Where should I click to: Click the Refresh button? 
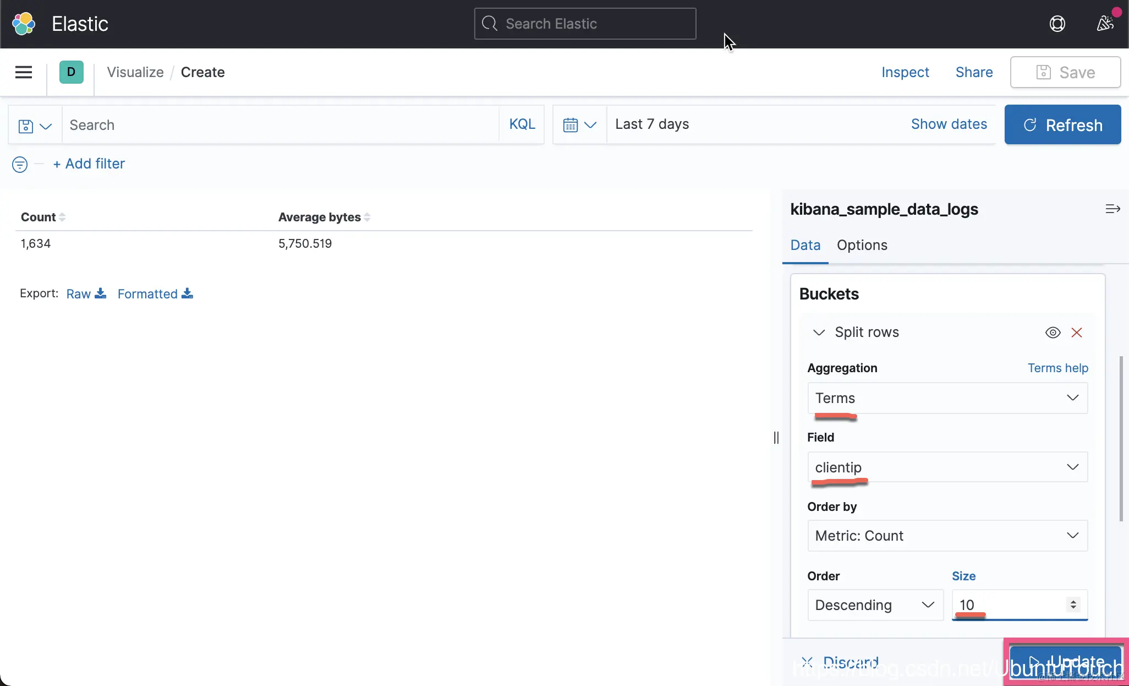point(1062,125)
